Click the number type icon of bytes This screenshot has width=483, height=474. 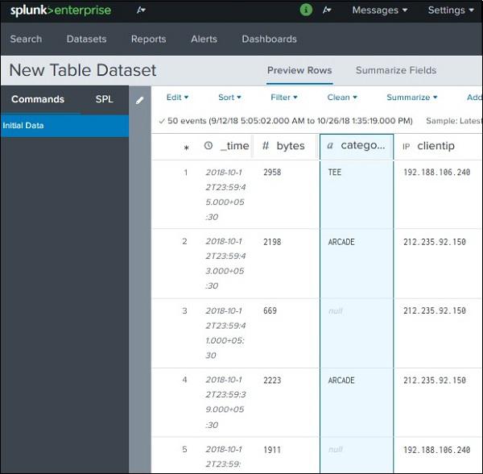(265, 146)
